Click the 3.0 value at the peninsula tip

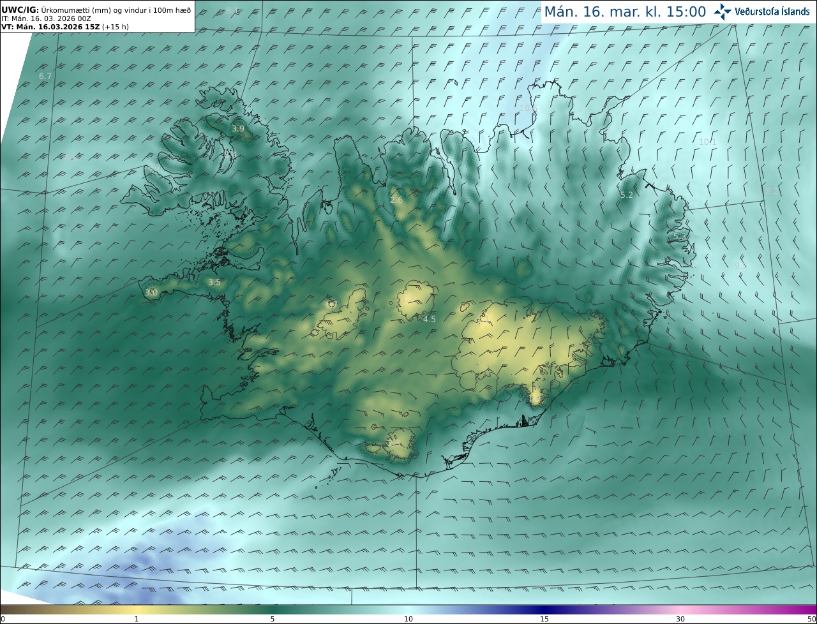151,292
